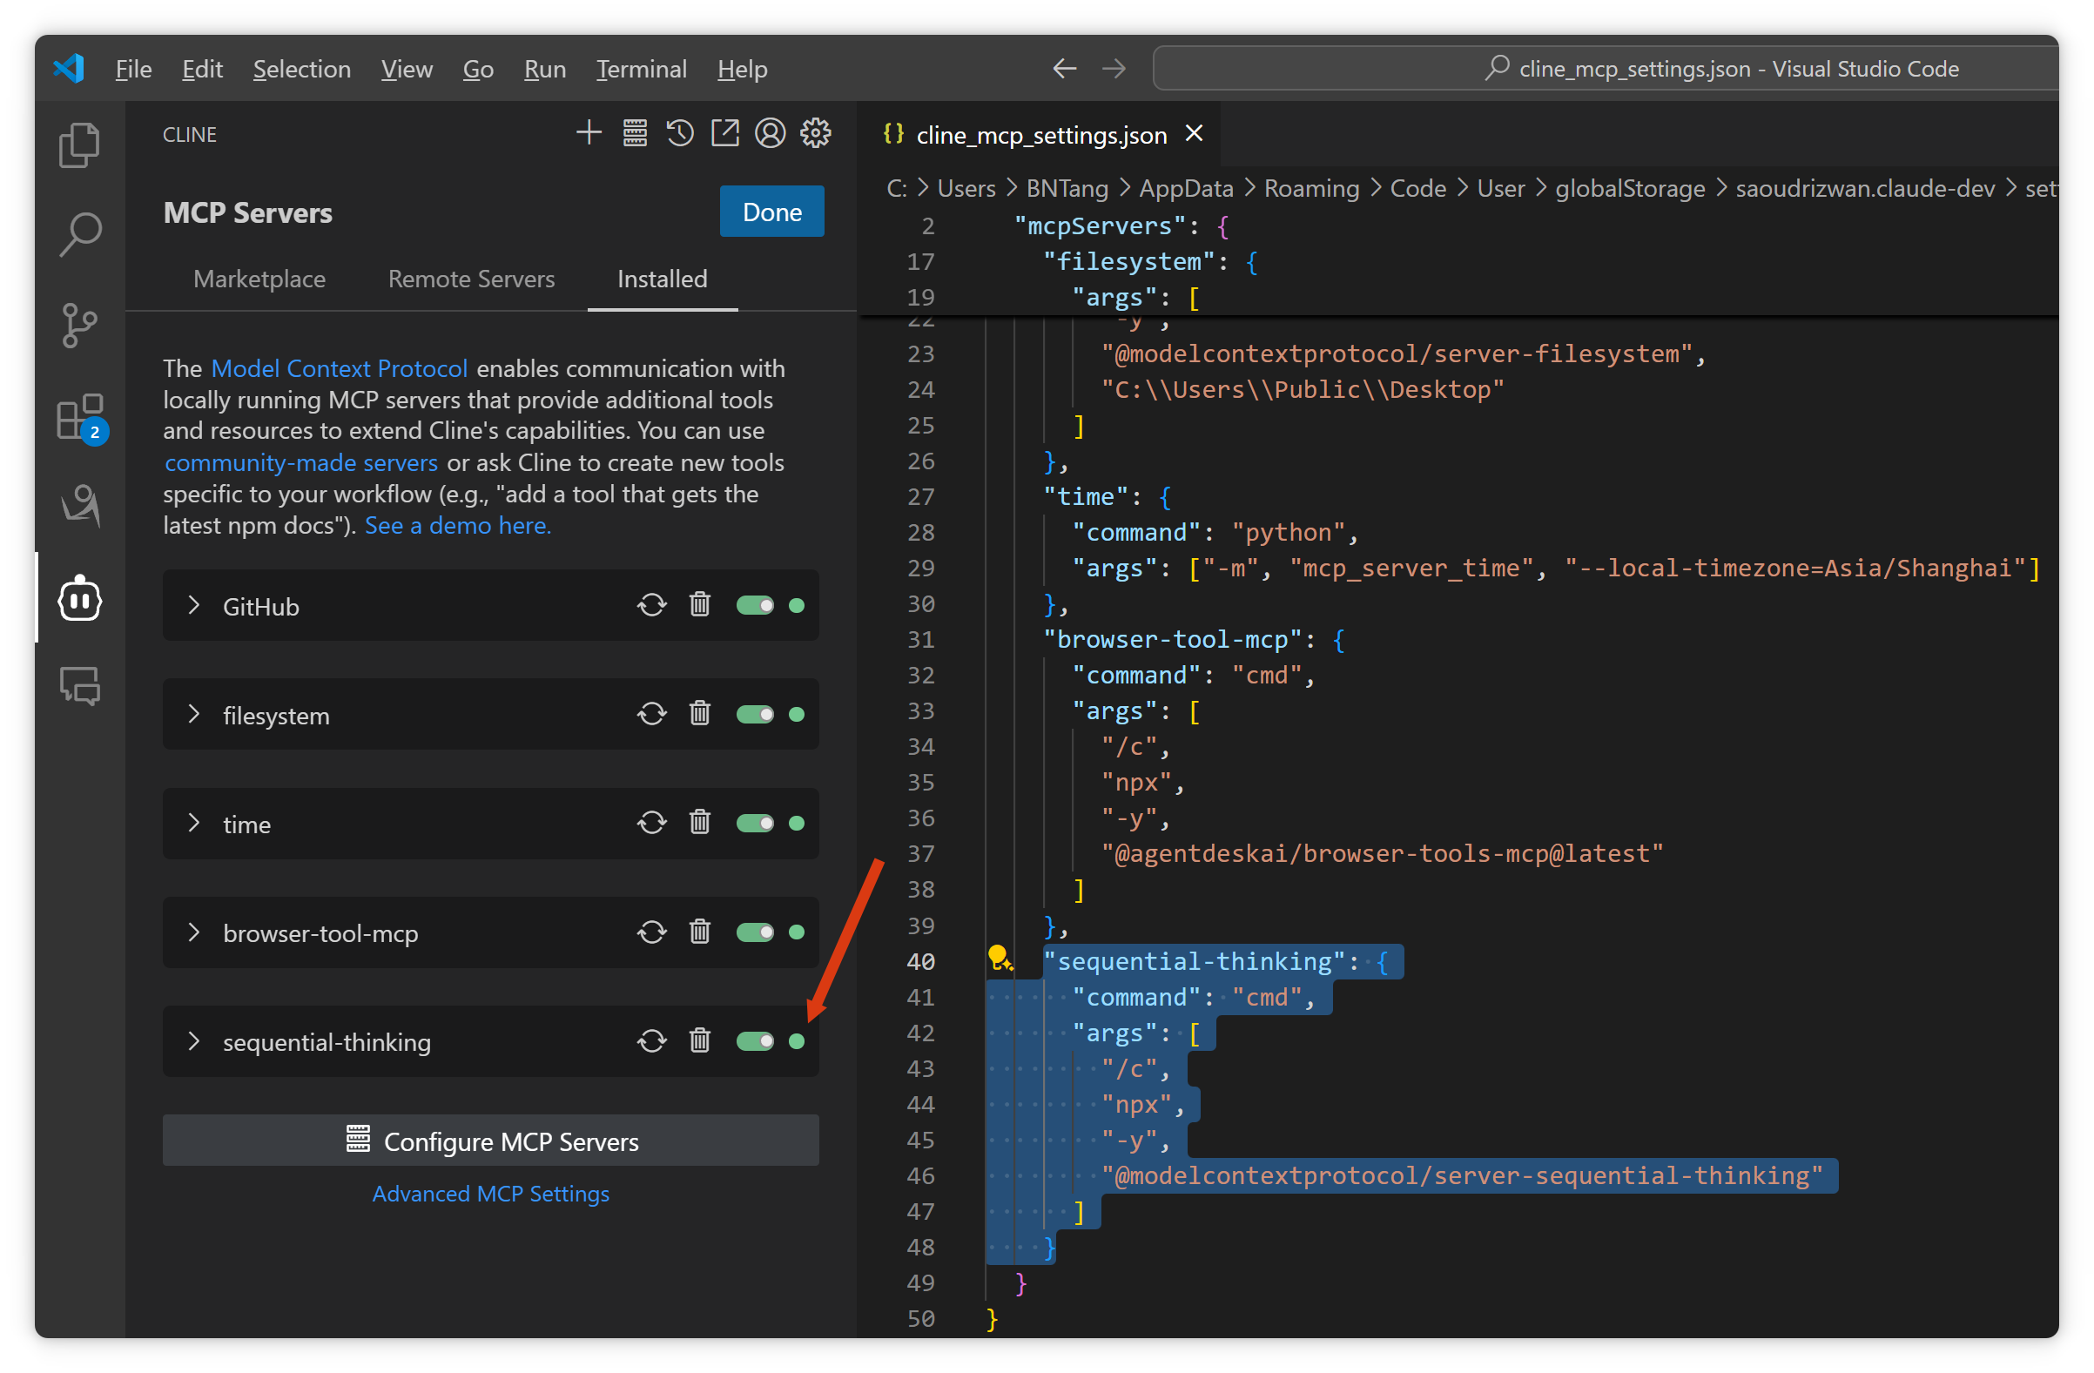Viewport: 2094px width, 1373px height.
Task: Open Advanced MCP Settings link
Action: tap(490, 1194)
